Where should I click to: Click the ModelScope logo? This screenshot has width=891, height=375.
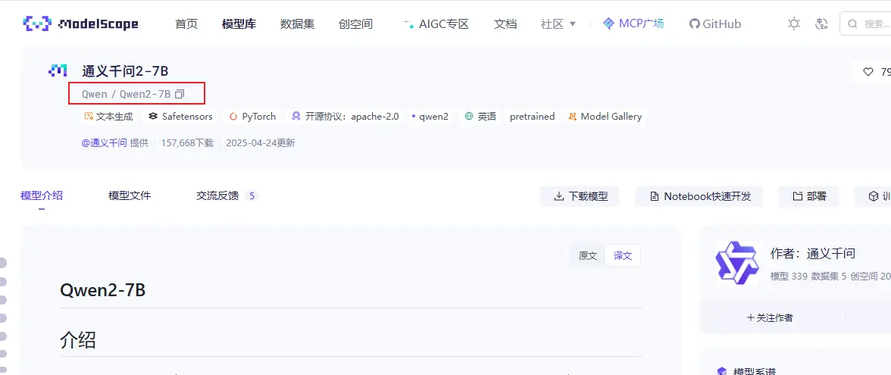pos(80,24)
